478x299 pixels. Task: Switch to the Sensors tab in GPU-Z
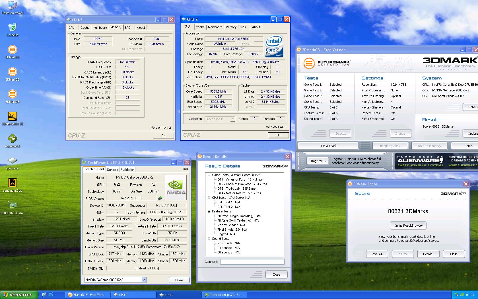click(x=112, y=169)
